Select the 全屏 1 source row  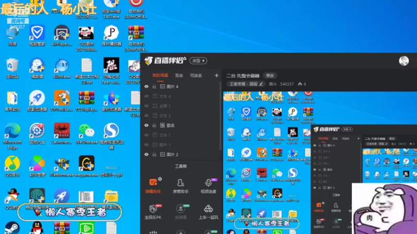tap(181, 106)
